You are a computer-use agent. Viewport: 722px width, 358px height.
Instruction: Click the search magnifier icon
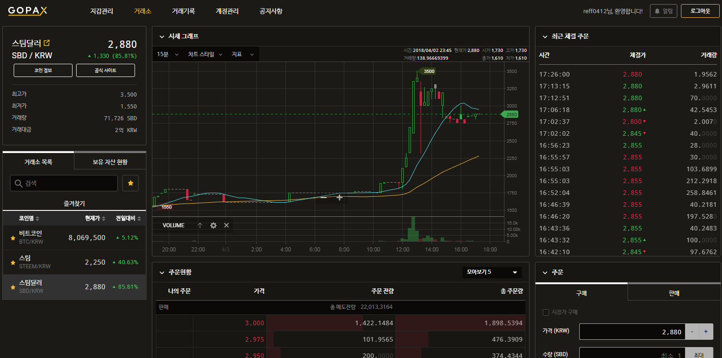[x=19, y=183]
